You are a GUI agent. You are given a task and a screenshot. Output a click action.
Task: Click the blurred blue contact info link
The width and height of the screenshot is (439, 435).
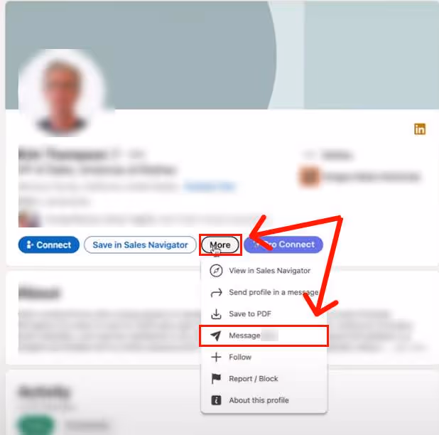click(x=210, y=186)
